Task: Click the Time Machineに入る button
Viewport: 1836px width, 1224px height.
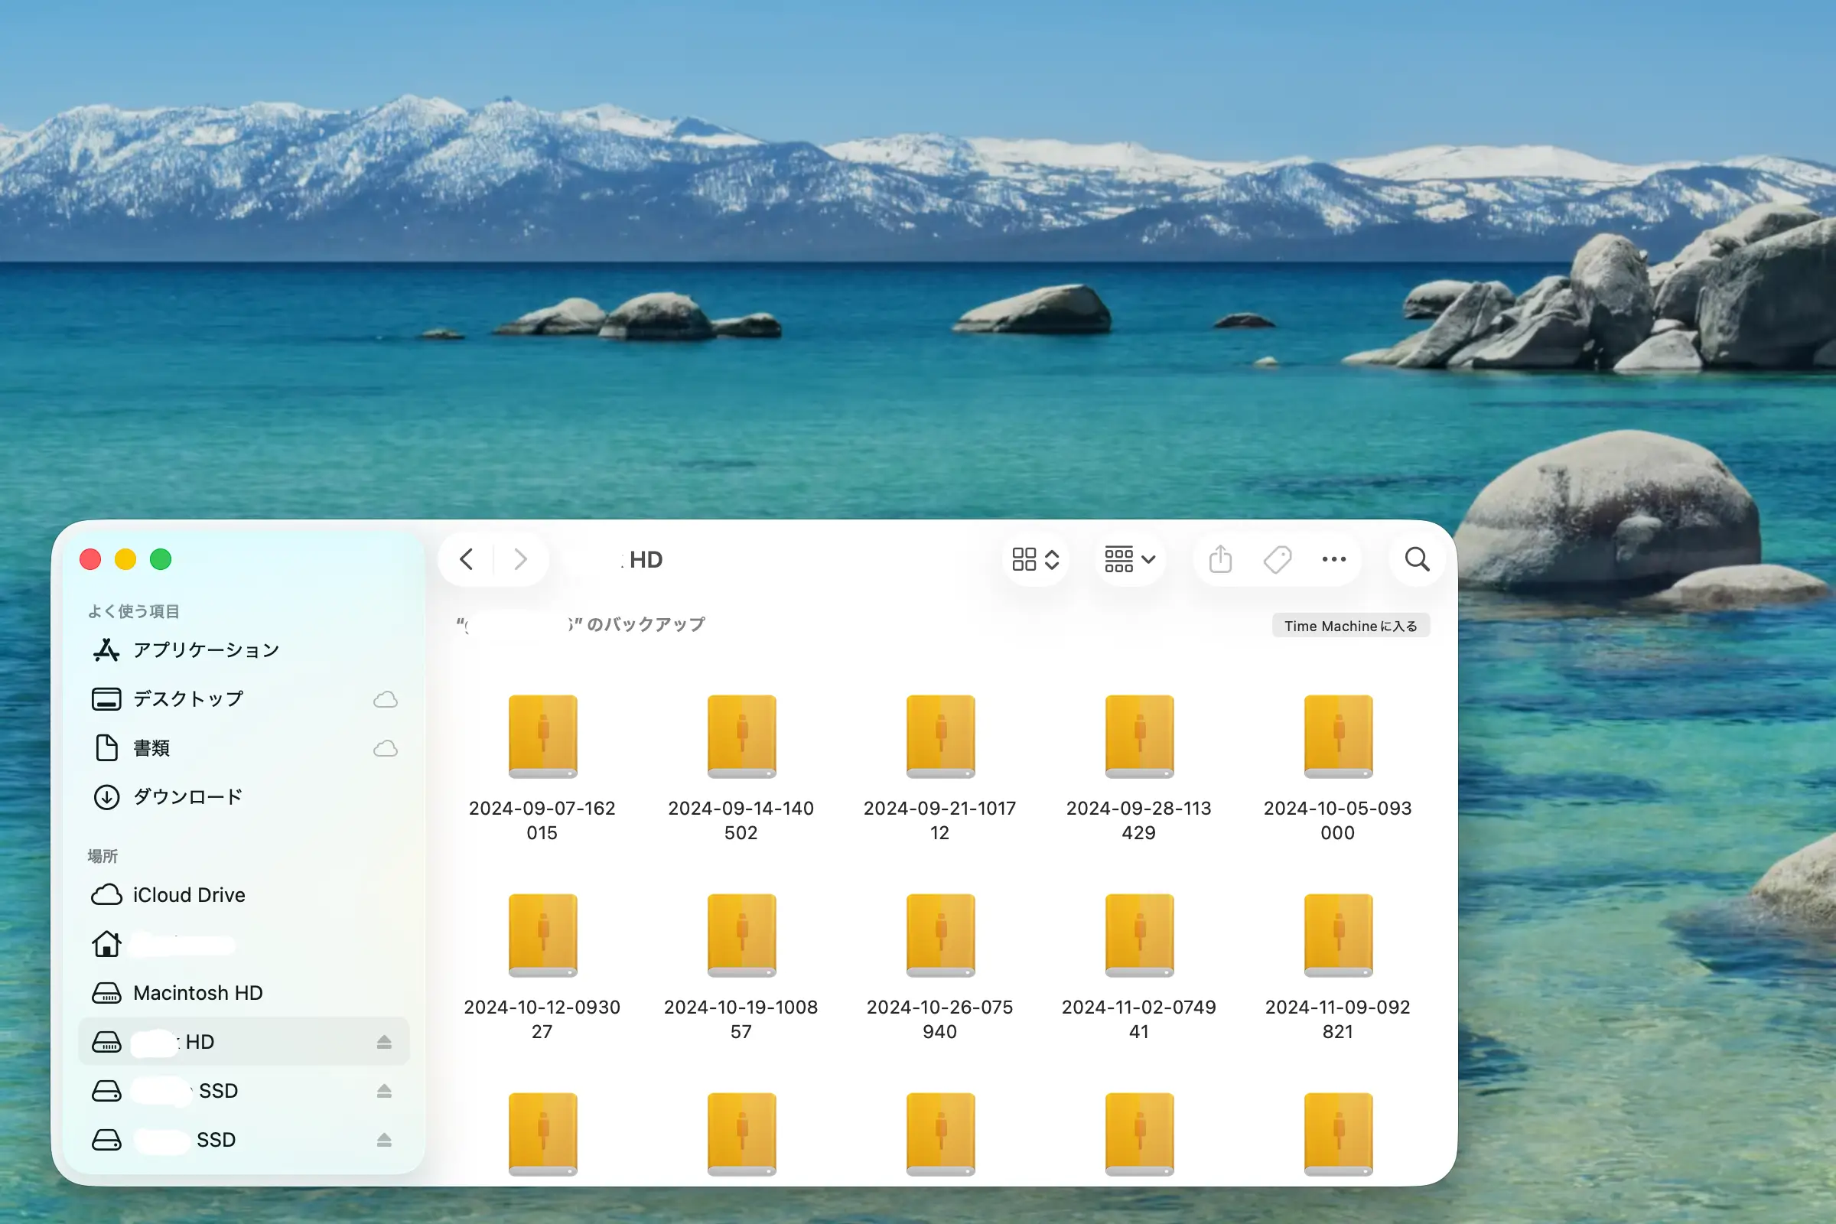Action: pos(1350,626)
